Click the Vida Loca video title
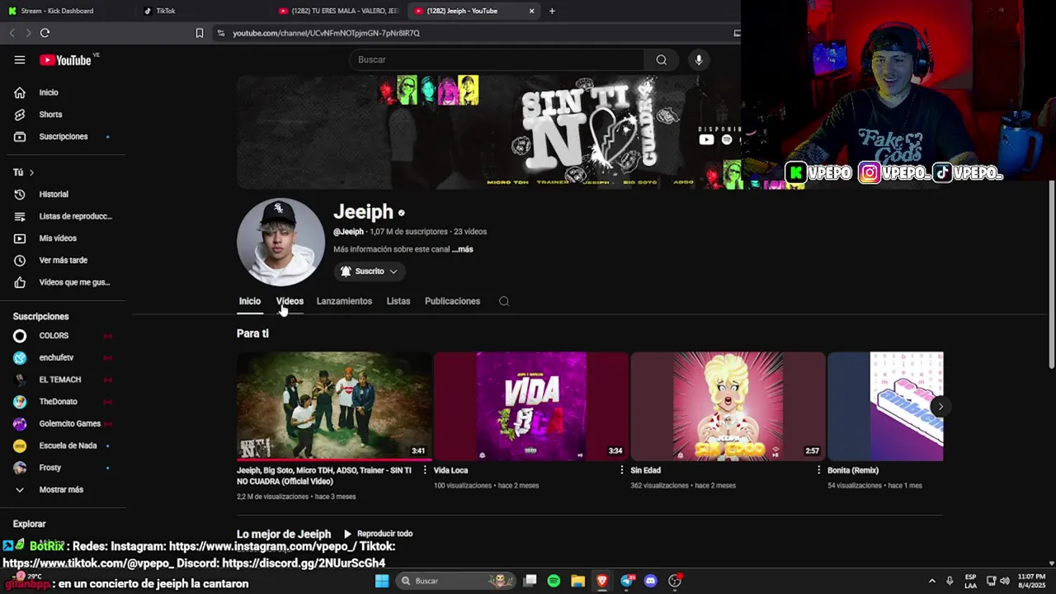Screen dimensions: 1056x594 (x=451, y=470)
